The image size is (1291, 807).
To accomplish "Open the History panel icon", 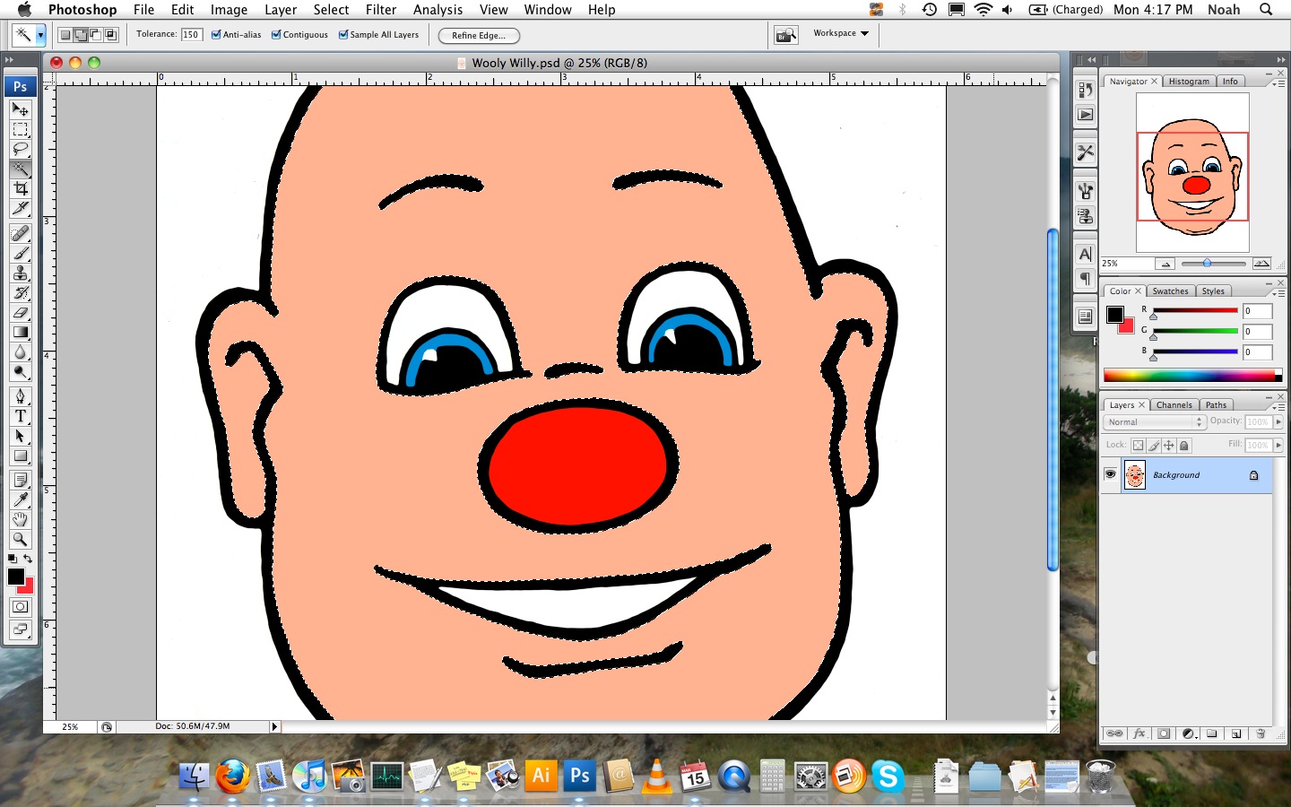I will [x=1085, y=90].
